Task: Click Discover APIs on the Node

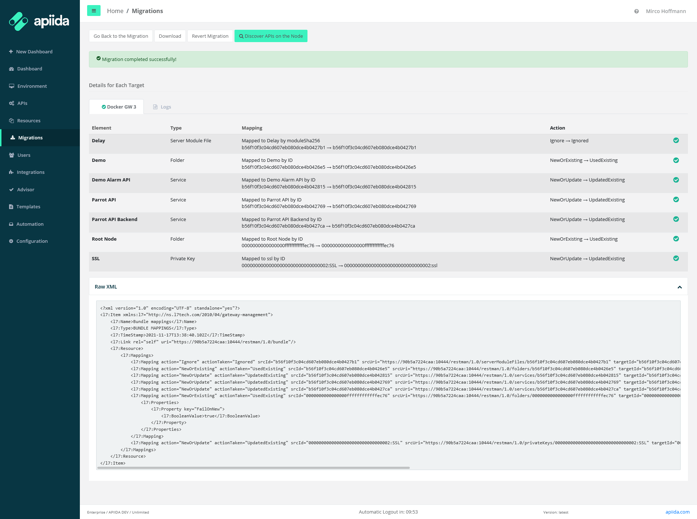Action: pyautogui.click(x=271, y=36)
